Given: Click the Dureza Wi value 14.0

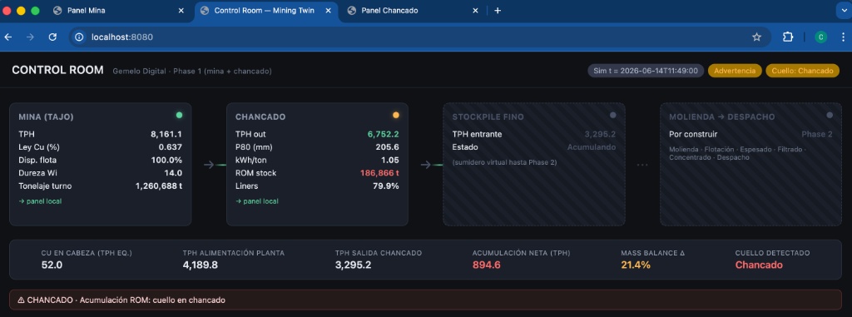Looking at the screenshot, I should 173,173.
